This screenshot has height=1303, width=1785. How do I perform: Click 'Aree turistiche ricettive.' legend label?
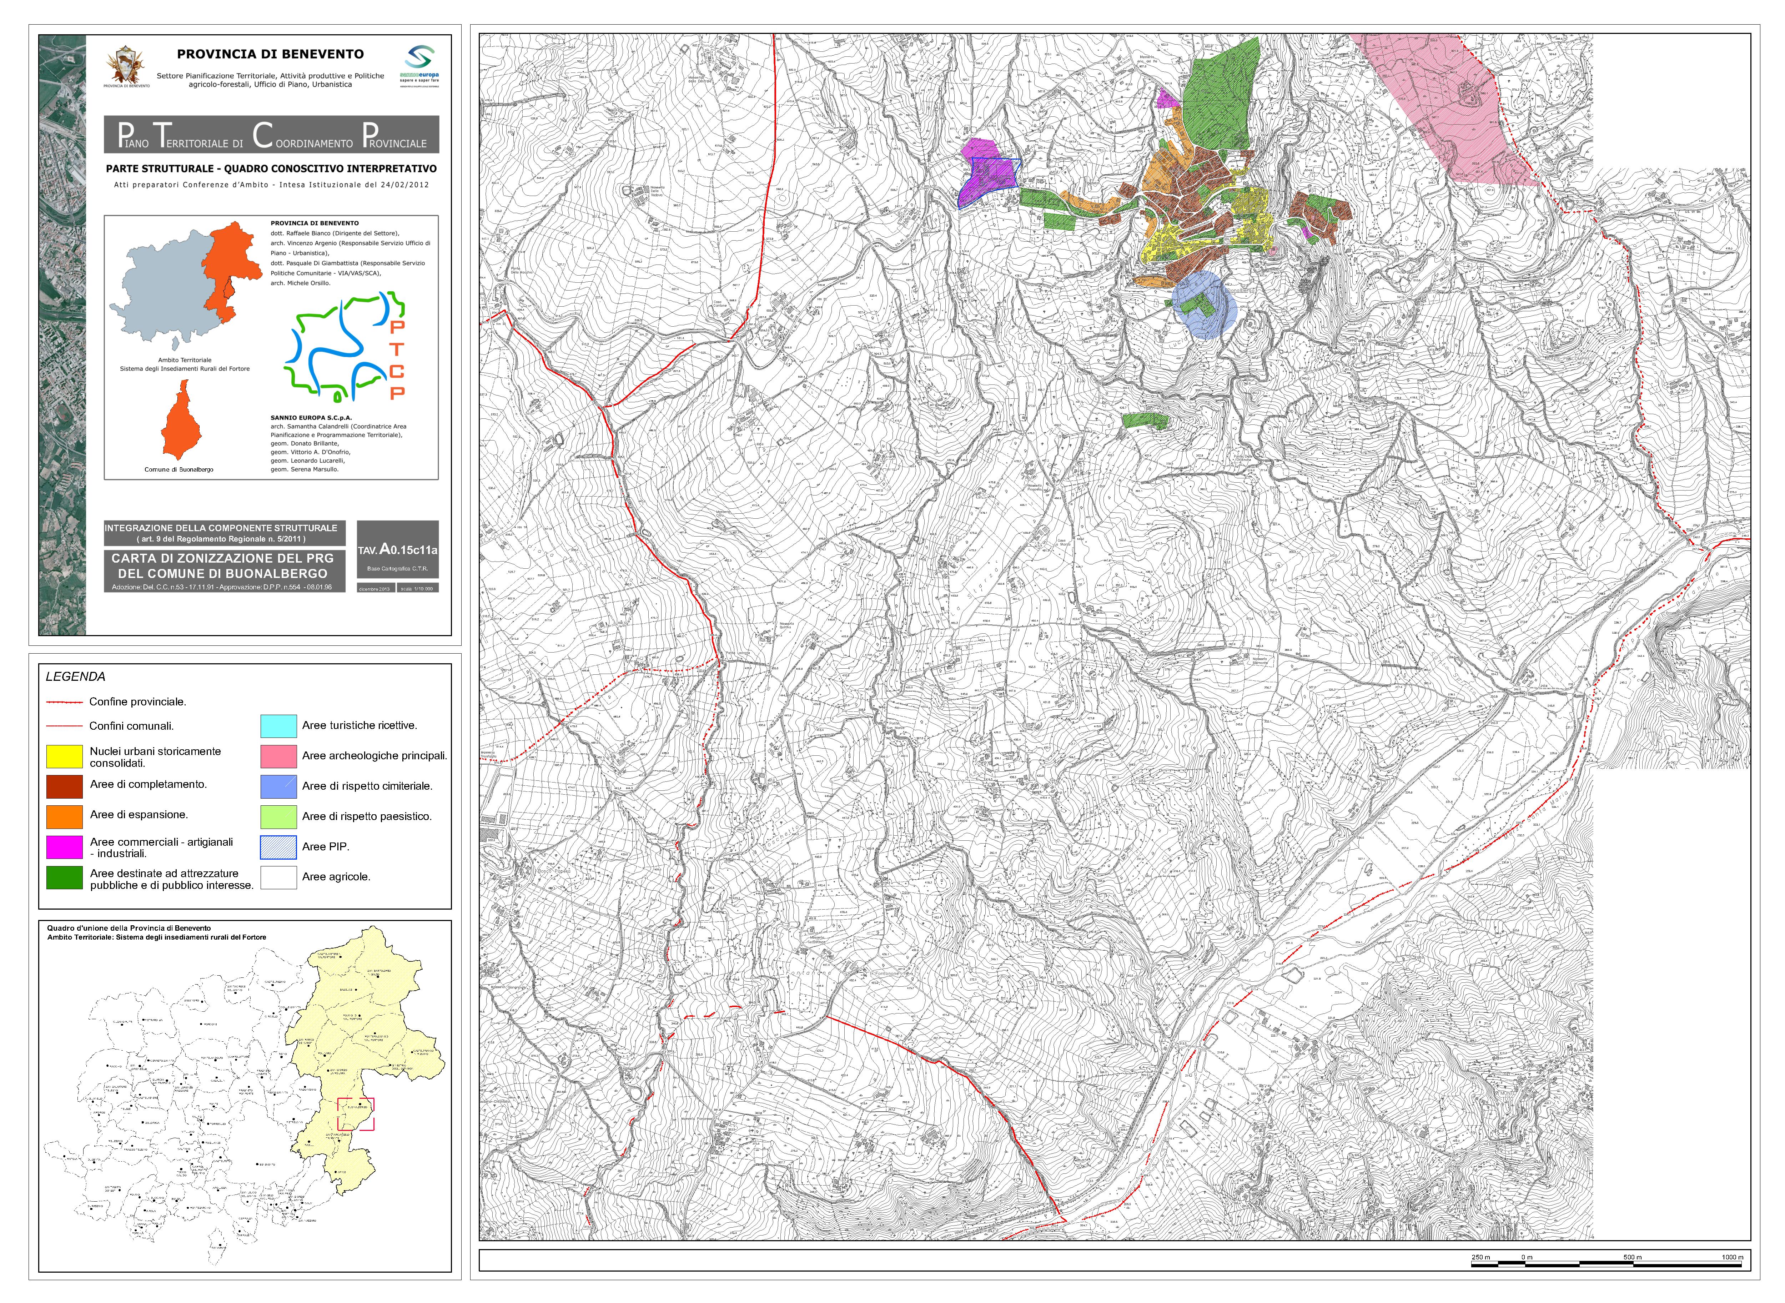(x=360, y=726)
